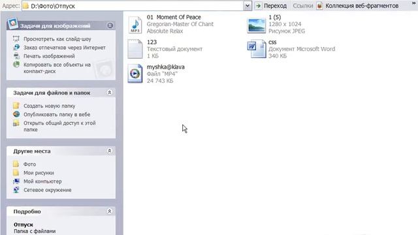Select the css Word document icon
Viewport: 418px width, 235px height.
(257, 49)
